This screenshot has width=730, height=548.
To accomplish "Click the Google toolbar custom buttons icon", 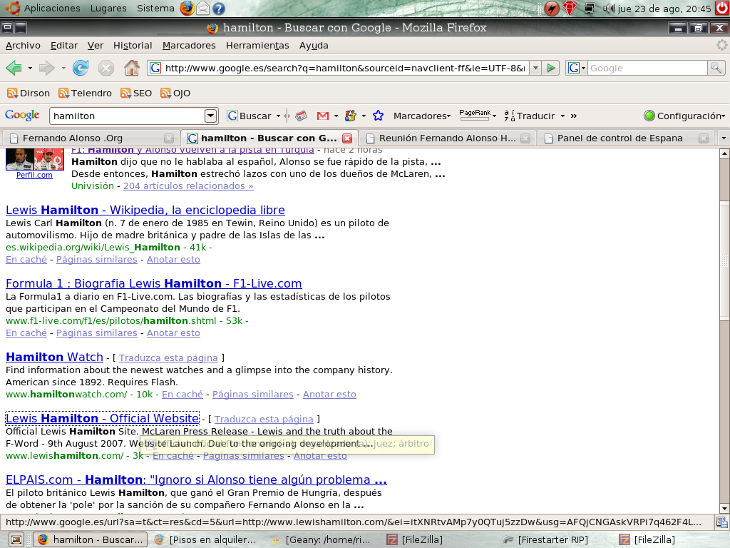I will [351, 116].
